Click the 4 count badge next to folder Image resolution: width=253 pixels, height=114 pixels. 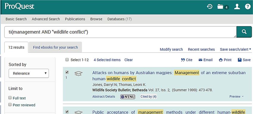tap(227, 7)
